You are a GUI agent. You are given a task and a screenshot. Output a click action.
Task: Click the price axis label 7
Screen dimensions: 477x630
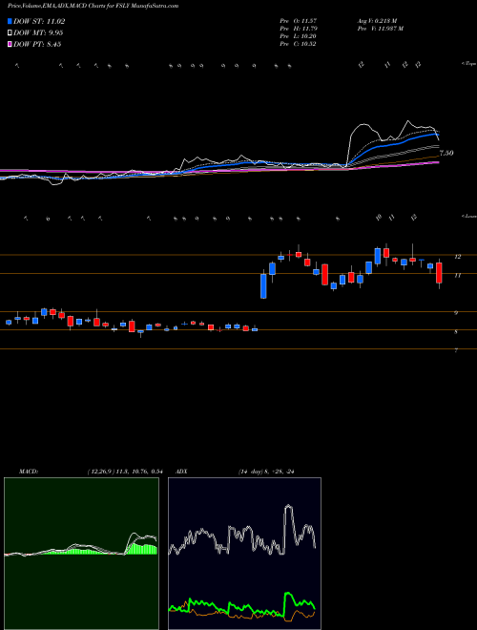point(456,350)
